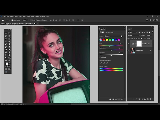Click the Hue/Saturation layer mask thumbnail

coord(139,44)
